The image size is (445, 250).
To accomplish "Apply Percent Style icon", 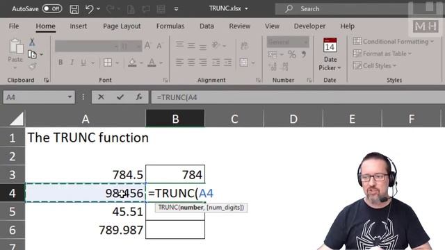I will (292, 54).
